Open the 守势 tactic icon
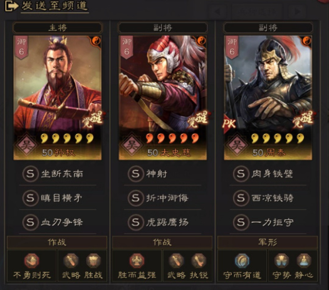This screenshot has width=329, height=290. coord(281,261)
